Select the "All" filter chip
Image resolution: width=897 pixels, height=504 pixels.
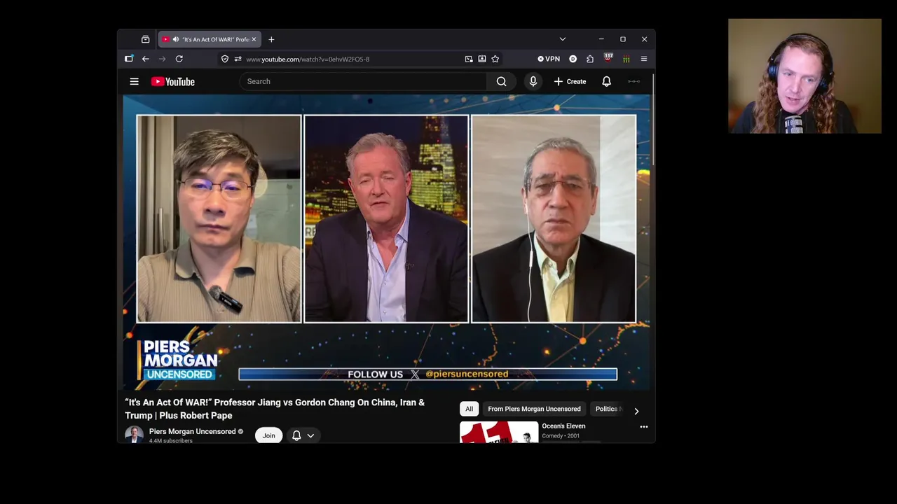click(x=469, y=409)
